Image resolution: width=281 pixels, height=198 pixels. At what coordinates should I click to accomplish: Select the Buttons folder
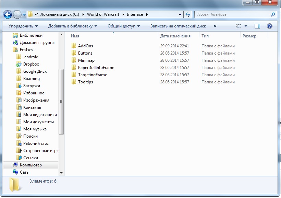click(x=85, y=53)
